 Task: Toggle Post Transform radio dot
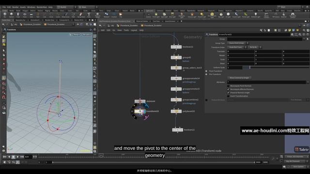[206, 71]
